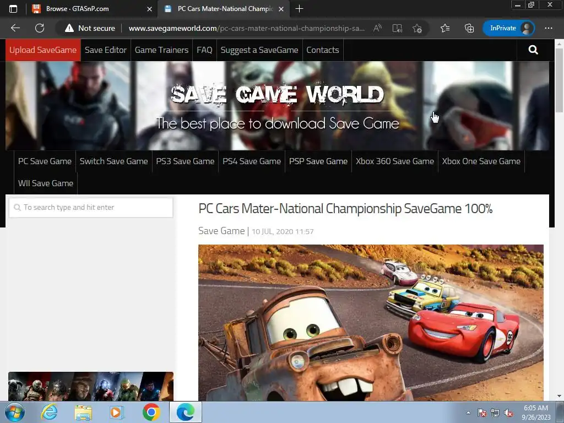Click the PC Cars Mater-National Championship SaveGame title
Screen dimensions: 564x423
(x=345, y=209)
